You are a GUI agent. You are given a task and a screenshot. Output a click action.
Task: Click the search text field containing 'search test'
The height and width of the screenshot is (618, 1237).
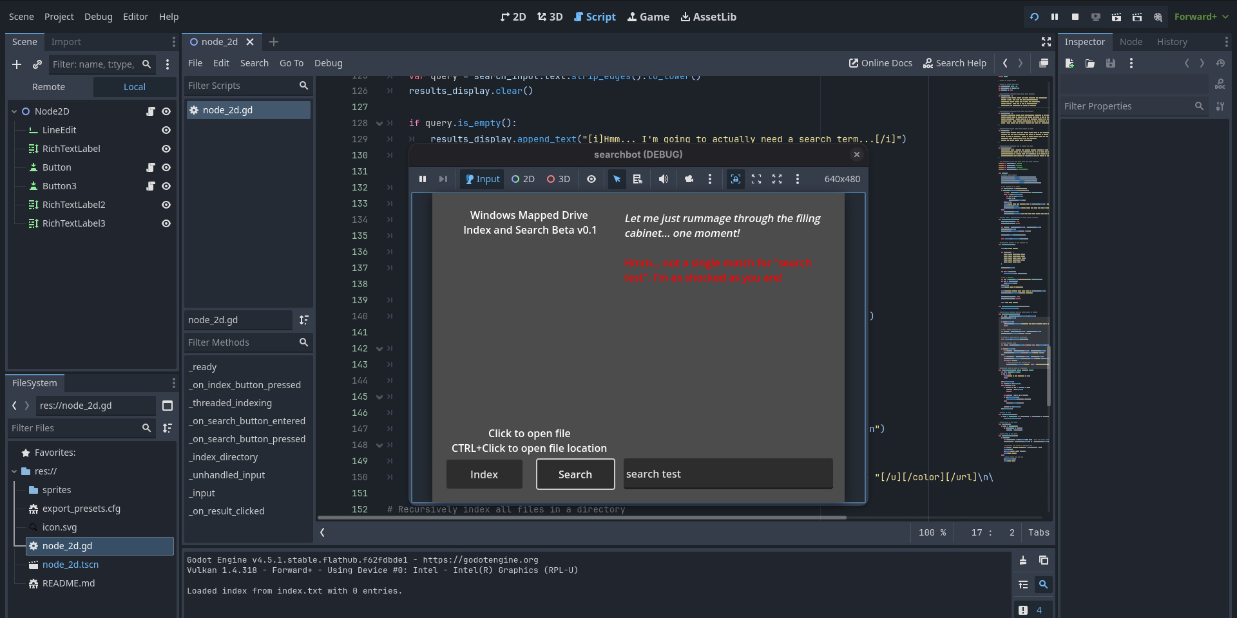tap(728, 474)
